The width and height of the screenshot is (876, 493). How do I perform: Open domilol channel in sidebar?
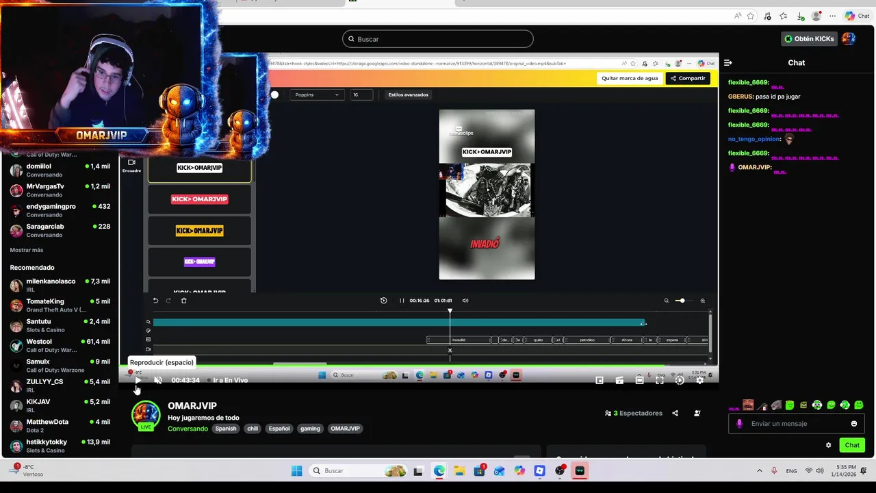click(x=60, y=170)
